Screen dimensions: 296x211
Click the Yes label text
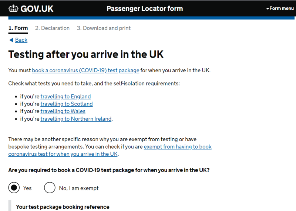27,188
